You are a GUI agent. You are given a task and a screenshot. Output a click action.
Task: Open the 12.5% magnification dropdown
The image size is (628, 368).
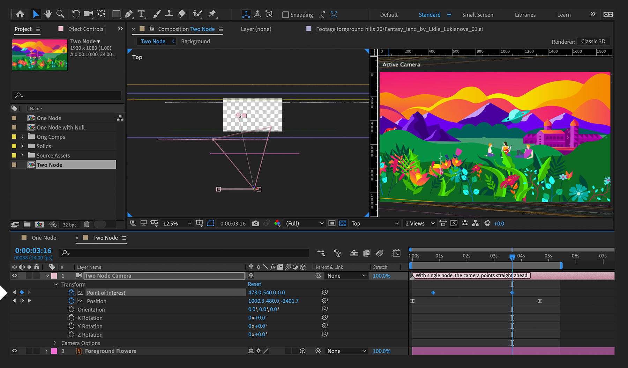177,223
